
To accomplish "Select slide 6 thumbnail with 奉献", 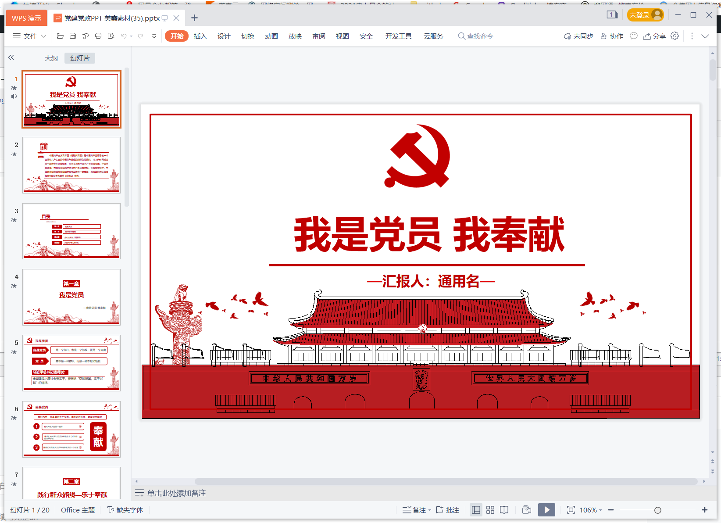I will 71,429.
